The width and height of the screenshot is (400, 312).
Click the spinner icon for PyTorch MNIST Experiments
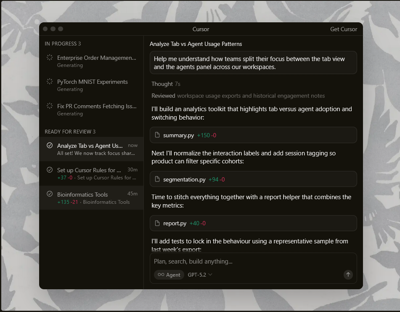(50, 82)
